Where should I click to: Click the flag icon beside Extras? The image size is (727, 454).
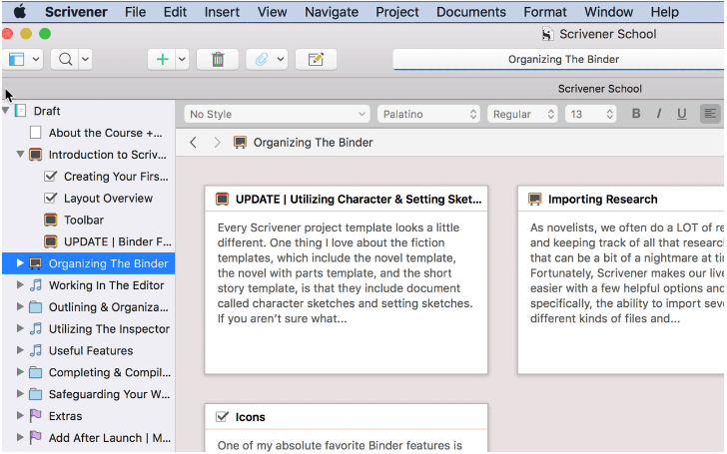click(36, 416)
